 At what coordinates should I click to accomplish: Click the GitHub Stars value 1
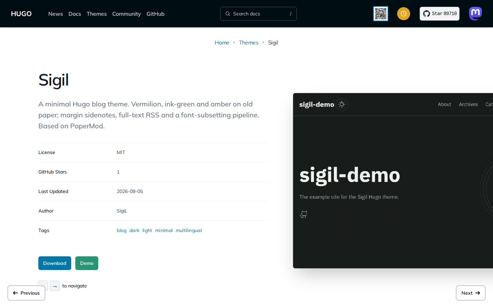pyautogui.click(x=118, y=172)
